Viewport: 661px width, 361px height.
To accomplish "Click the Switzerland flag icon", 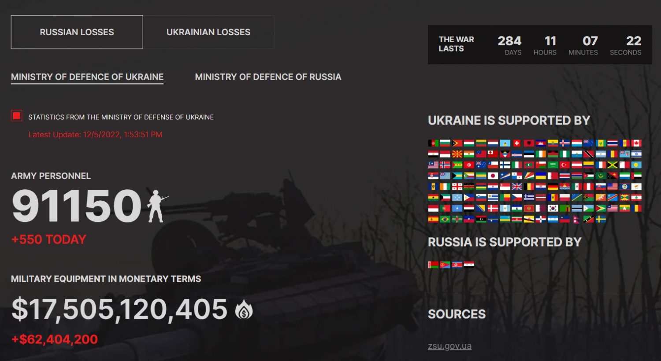I will [x=516, y=143].
